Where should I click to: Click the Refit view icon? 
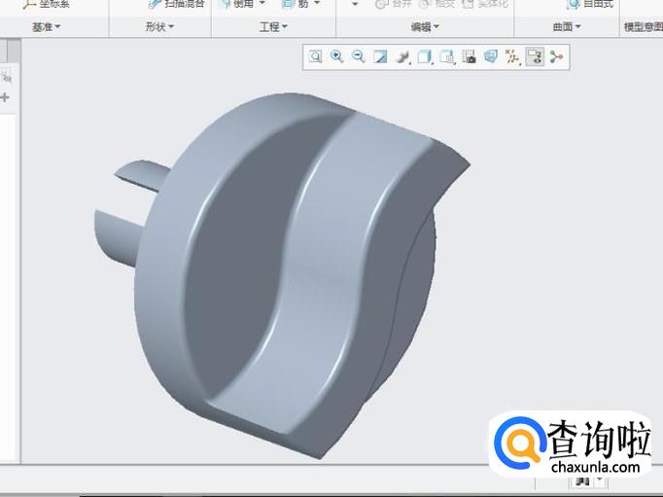pos(315,57)
